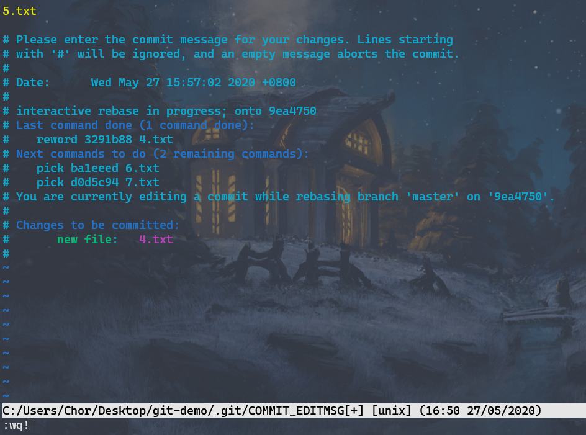Screen dimensions: 586x435
Task: Click the 'interactive rebase in progress' line
Action: click(x=160, y=111)
